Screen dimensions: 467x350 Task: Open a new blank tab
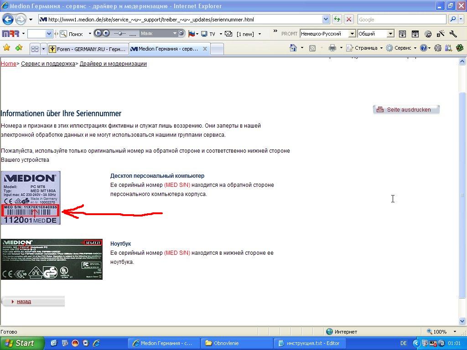(x=217, y=49)
